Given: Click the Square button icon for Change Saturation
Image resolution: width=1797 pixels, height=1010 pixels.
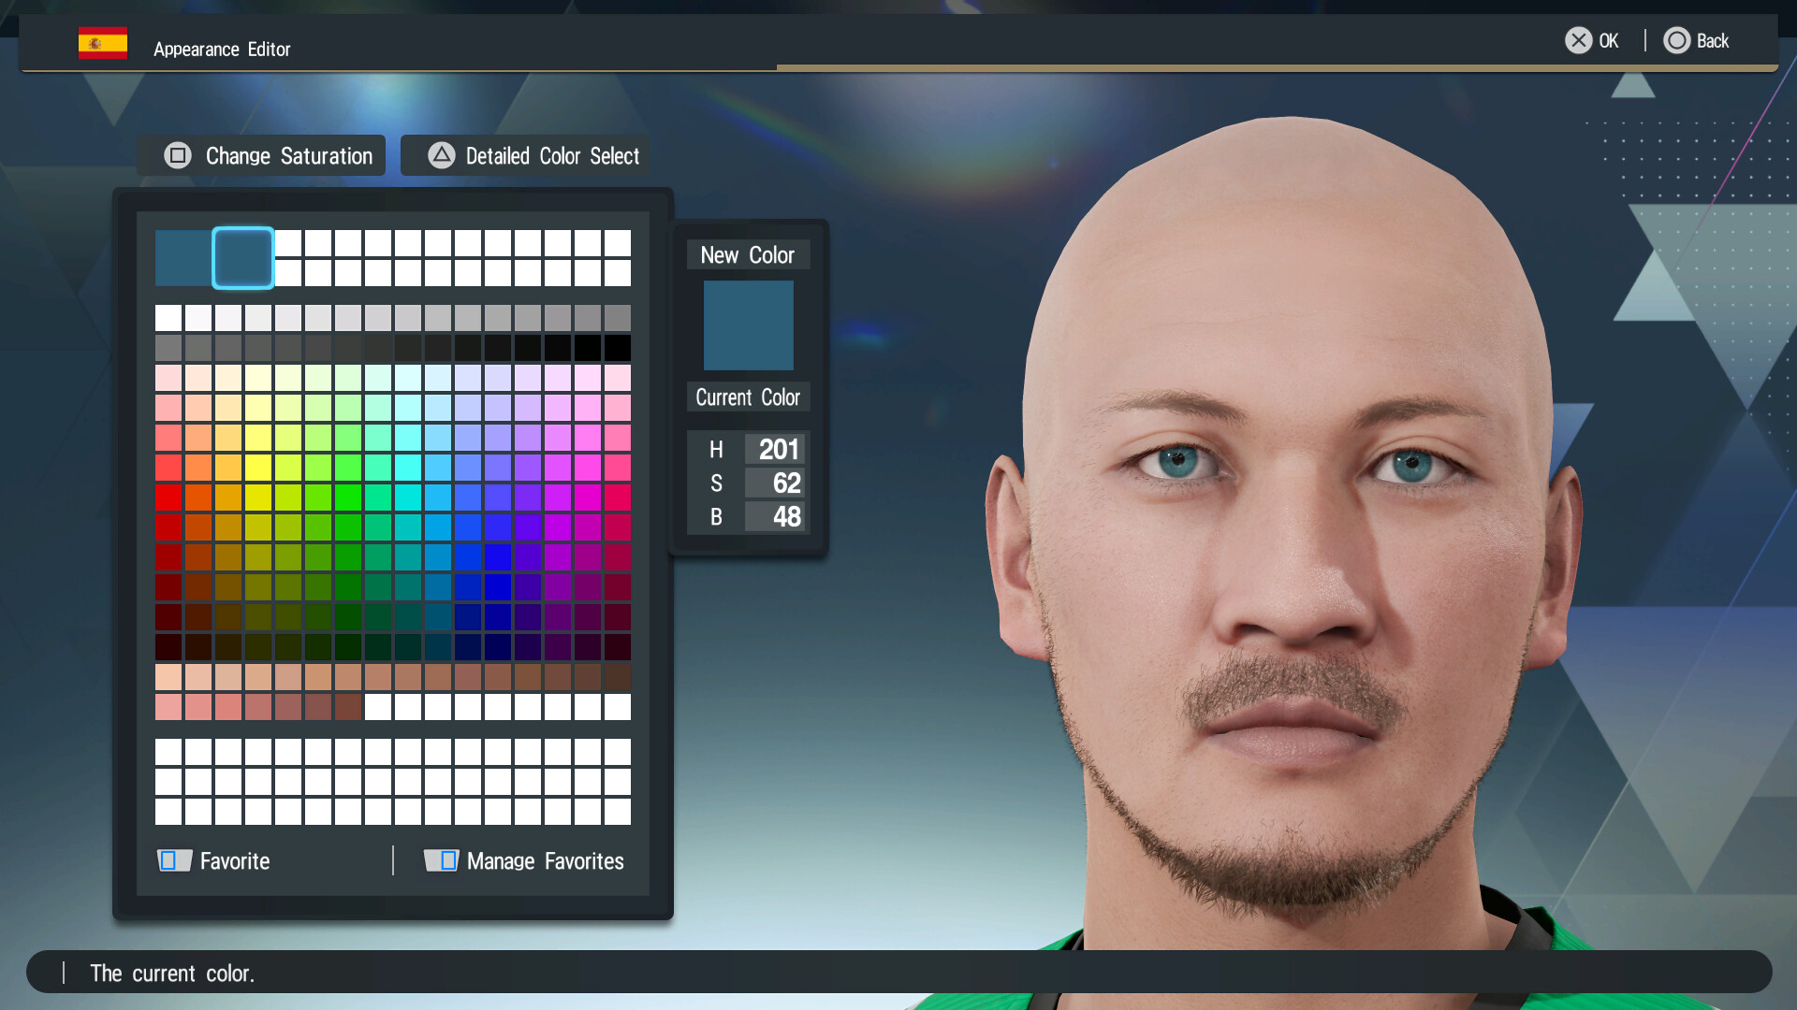Looking at the screenshot, I should pos(178,155).
